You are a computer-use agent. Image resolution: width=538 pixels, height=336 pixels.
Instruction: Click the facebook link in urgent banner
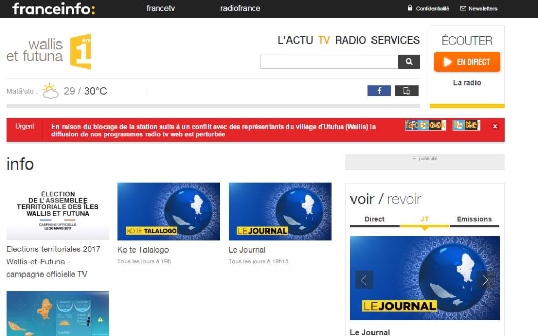[x=425, y=125]
